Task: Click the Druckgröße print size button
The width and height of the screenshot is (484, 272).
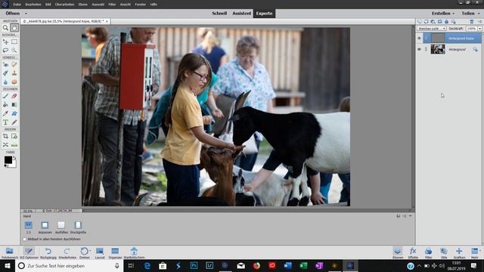Action: [78, 227]
